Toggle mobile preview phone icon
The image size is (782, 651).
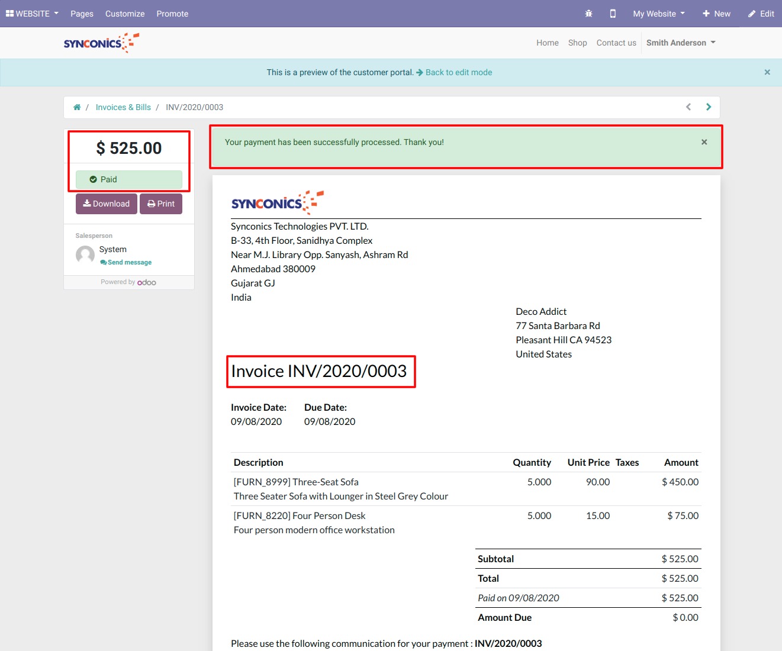613,14
